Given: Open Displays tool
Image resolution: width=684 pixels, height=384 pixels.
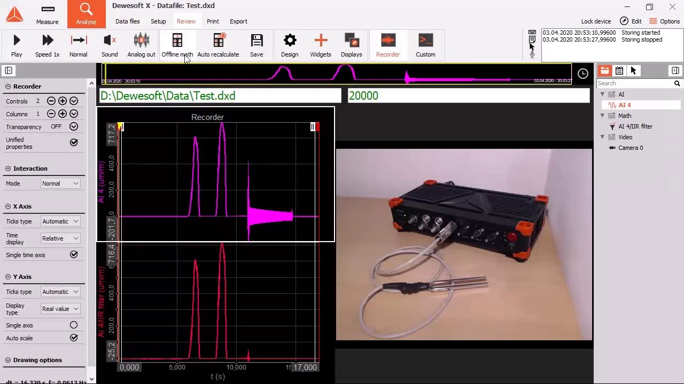Looking at the screenshot, I should 351,45.
